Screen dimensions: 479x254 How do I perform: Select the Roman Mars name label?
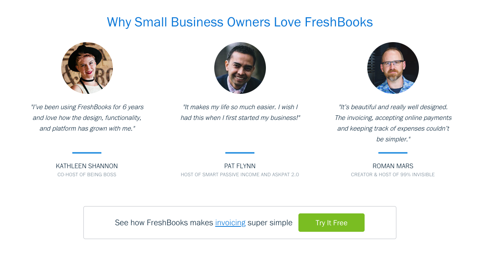(x=393, y=166)
